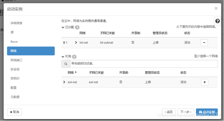This screenshot has width=224, height=121.
Task: Click ext-net in 子网已关联 column
Action: (x=93, y=82)
